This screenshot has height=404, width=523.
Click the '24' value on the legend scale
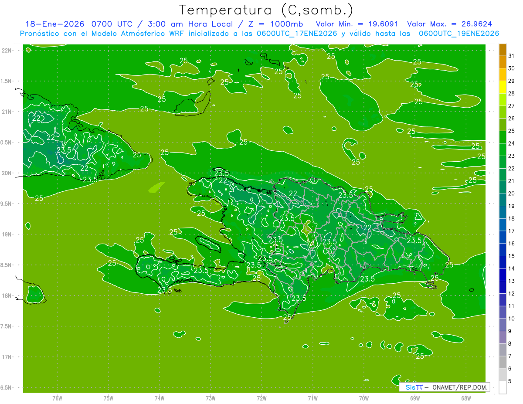pos(512,143)
